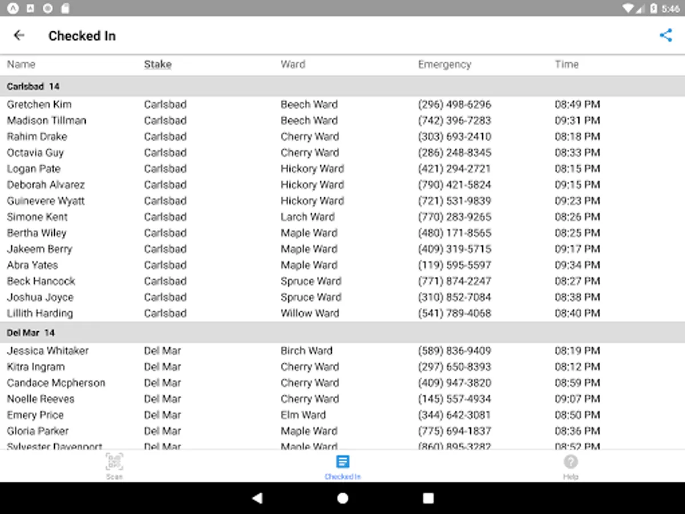The width and height of the screenshot is (685, 514).
Task: Sort by Name column header
Action: (21, 65)
